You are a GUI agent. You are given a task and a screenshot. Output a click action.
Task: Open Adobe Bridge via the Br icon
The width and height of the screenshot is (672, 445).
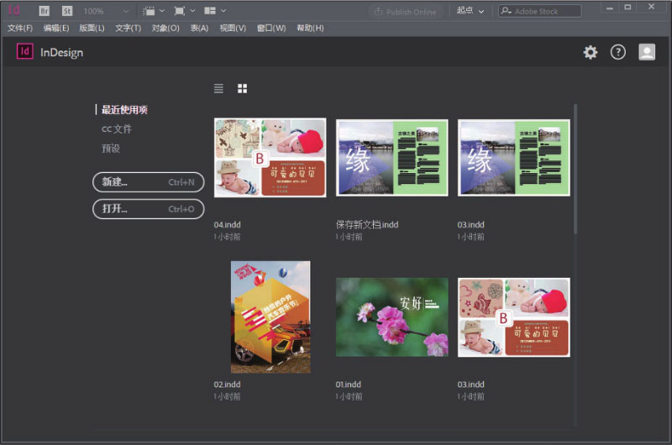pyautogui.click(x=45, y=11)
